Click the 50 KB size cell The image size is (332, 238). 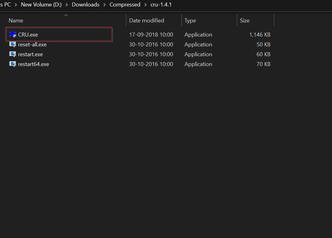click(x=263, y=45)
